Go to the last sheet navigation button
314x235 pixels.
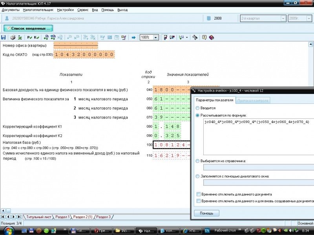(19, 217)
